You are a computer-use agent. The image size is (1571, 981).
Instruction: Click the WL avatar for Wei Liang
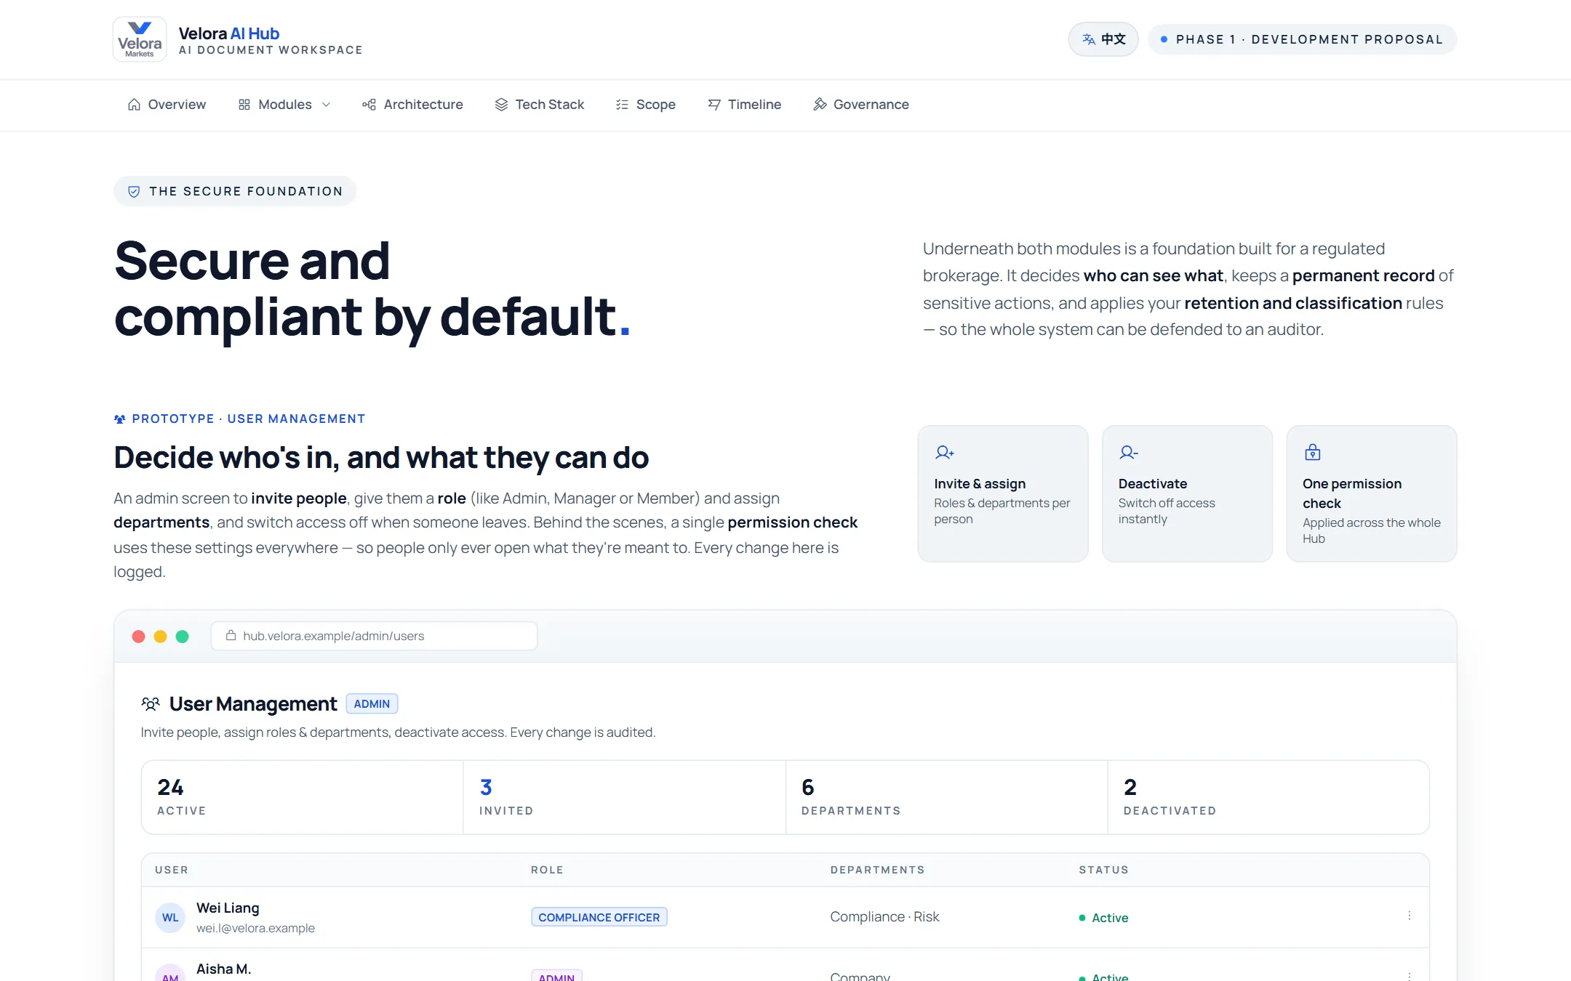click(170, 918)
